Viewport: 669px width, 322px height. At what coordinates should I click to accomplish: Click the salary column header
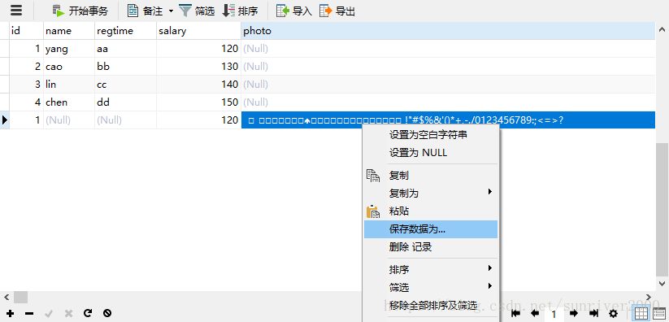(x=199, y=31)
